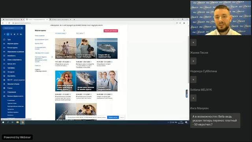Reload the page with browser refresh icon
The height and width of the screenshot is (142, 252).
coord(9,23)
